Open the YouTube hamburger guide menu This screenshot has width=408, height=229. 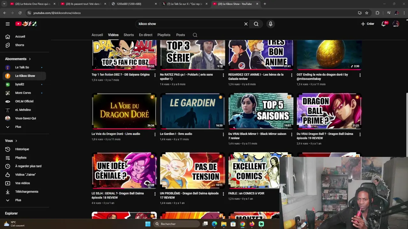[8, 24]
